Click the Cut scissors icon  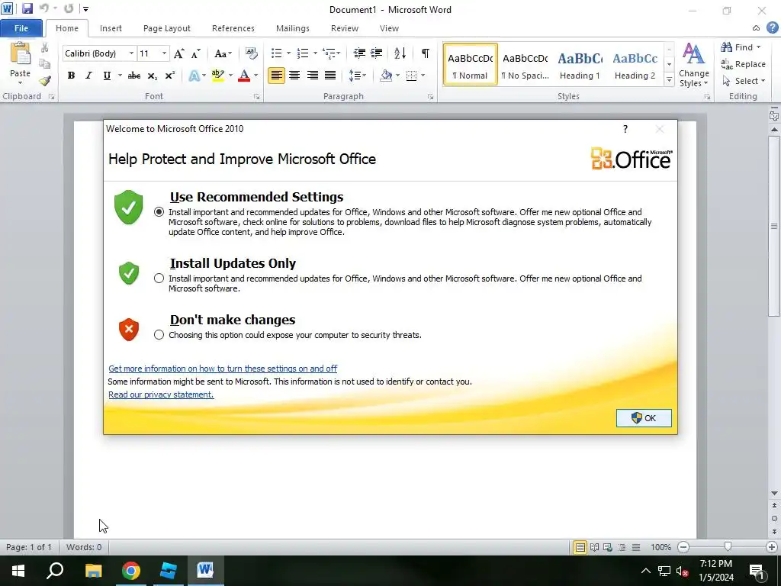click(45, 48)
